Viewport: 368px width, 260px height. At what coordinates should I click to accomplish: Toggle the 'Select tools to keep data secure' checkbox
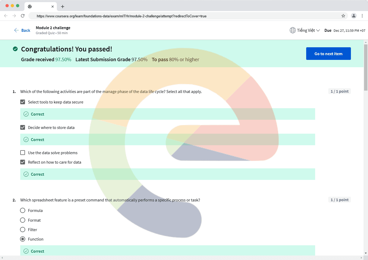23,102
